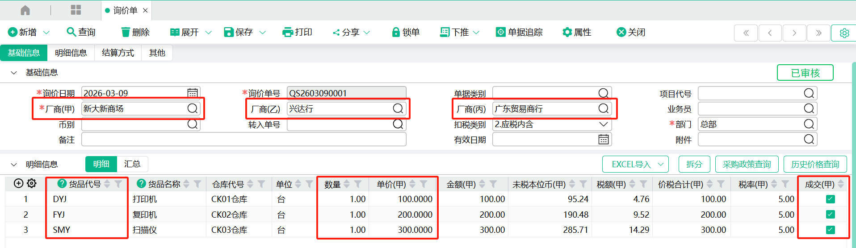
Task: Switch to the 汇总 view tab
Action: pyautogui.click(x=132, y=164)
